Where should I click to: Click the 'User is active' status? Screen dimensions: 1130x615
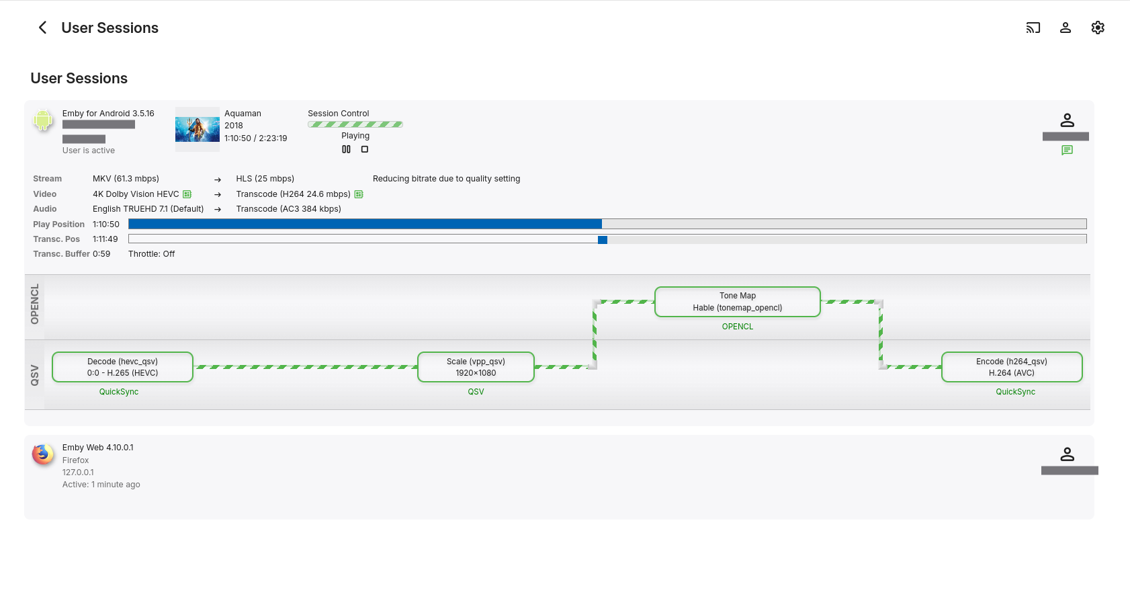[89, 151]
